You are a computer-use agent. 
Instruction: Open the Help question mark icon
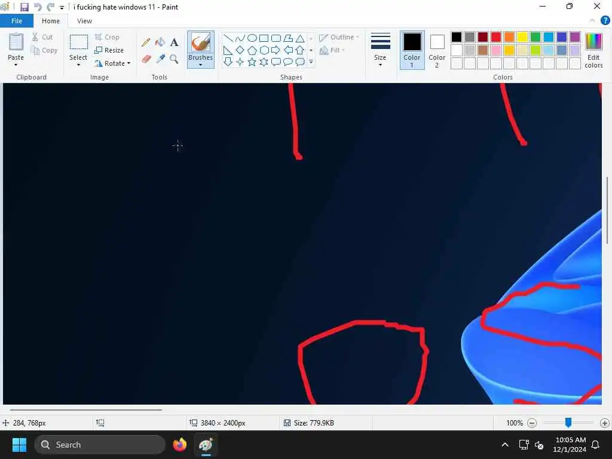point(605,21)
